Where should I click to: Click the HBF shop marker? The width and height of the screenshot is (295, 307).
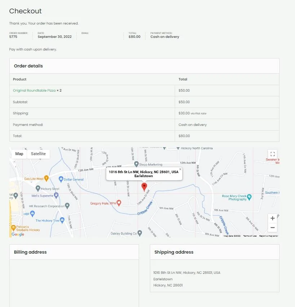pos(32,214)
